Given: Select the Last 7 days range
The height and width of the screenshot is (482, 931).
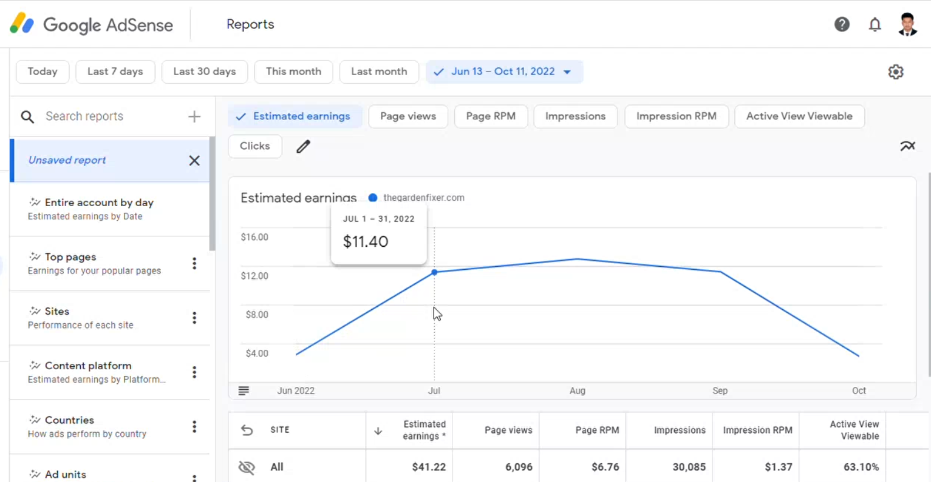Looking at the screenshot, I should point(115,72).
